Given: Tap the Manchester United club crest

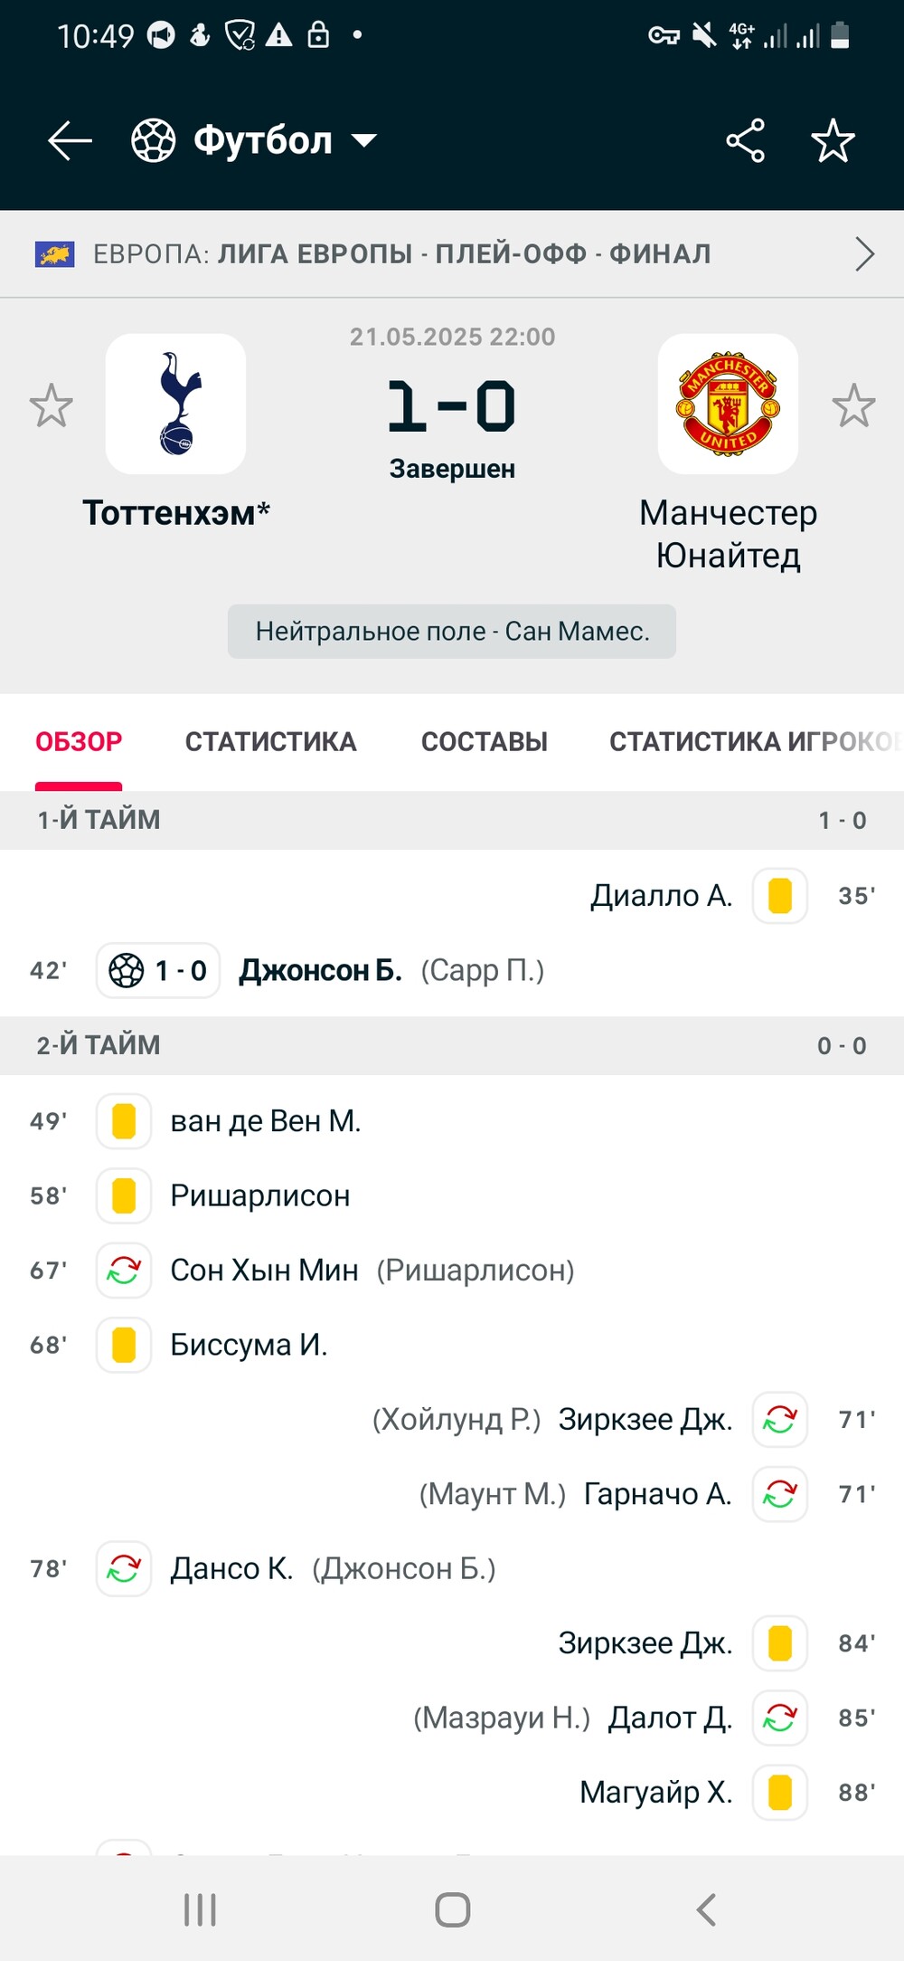Looking at the screenshot, I should point(728,404).
